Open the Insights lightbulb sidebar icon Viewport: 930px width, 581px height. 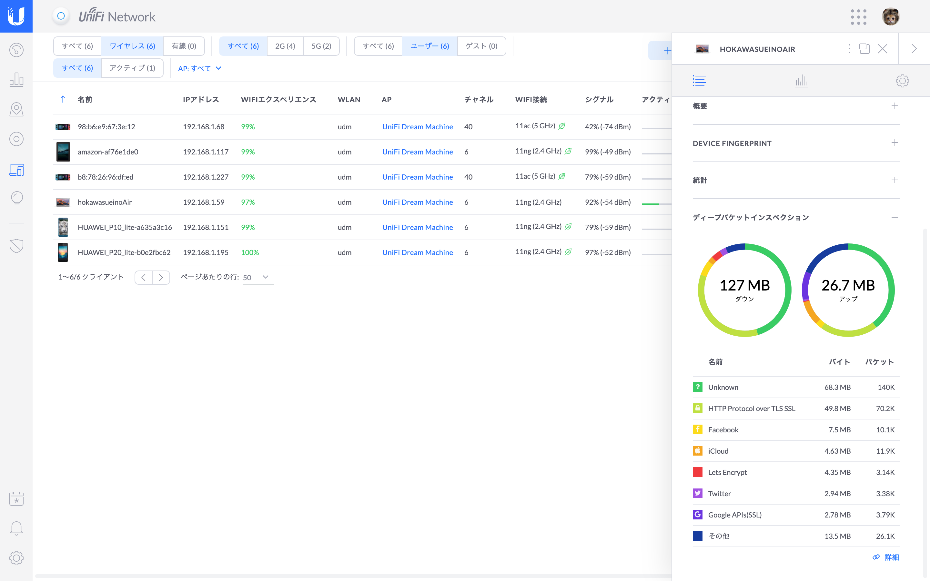16,198
